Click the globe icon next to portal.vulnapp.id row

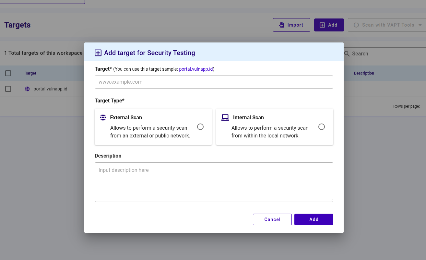(x=27, y=89)
